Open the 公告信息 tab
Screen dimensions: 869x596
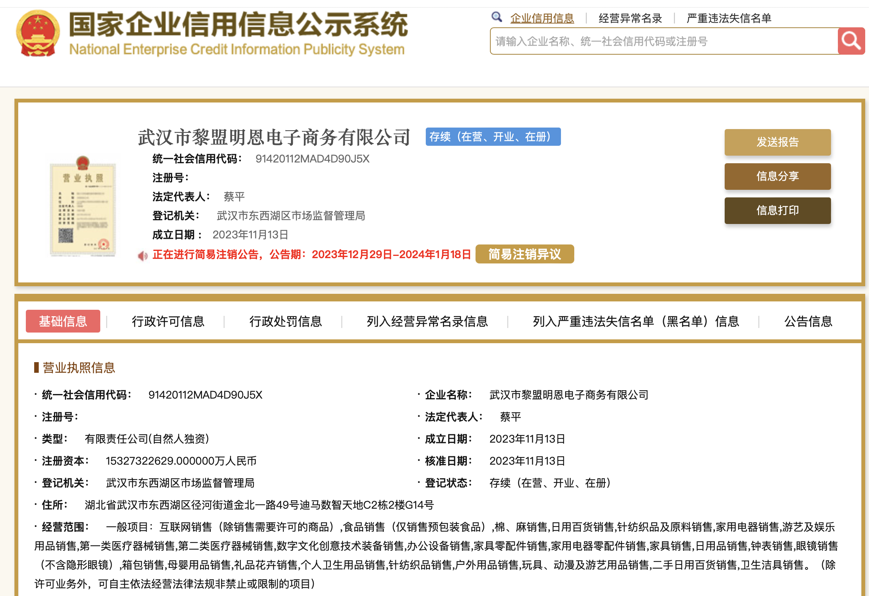(x=808, y=321)
